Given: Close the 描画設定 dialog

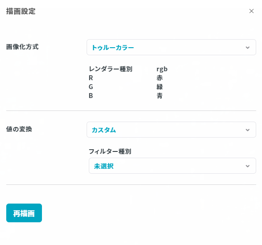Looking at the screenshot, I should click(251, 11).
